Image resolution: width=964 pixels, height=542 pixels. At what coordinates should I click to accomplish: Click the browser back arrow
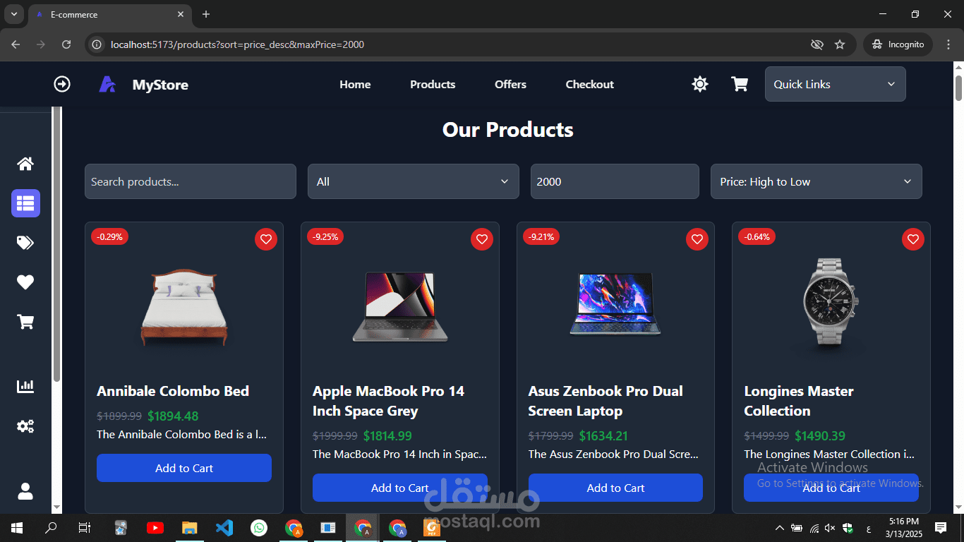16,44
